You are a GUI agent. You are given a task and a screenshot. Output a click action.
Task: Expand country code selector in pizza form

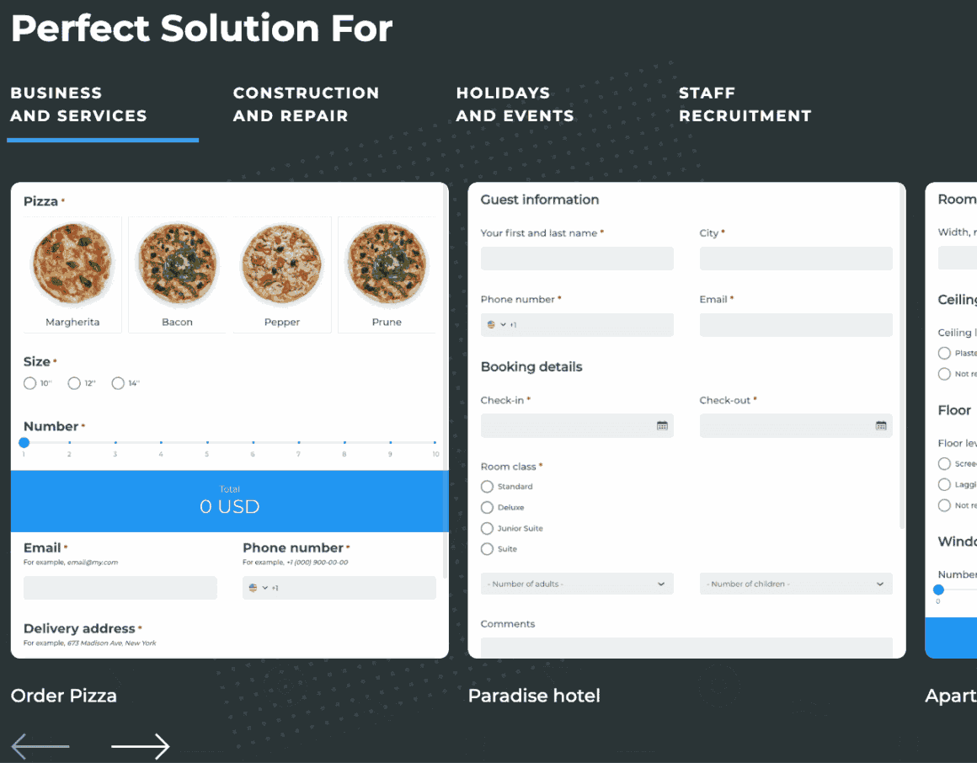tap(264, 588)
